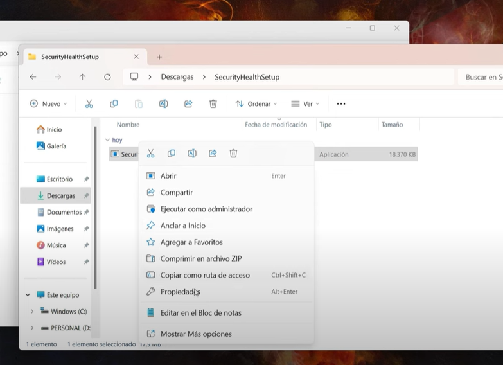
Task: Rename the file via the context menu rename icon
Action: tap(192, 154)
